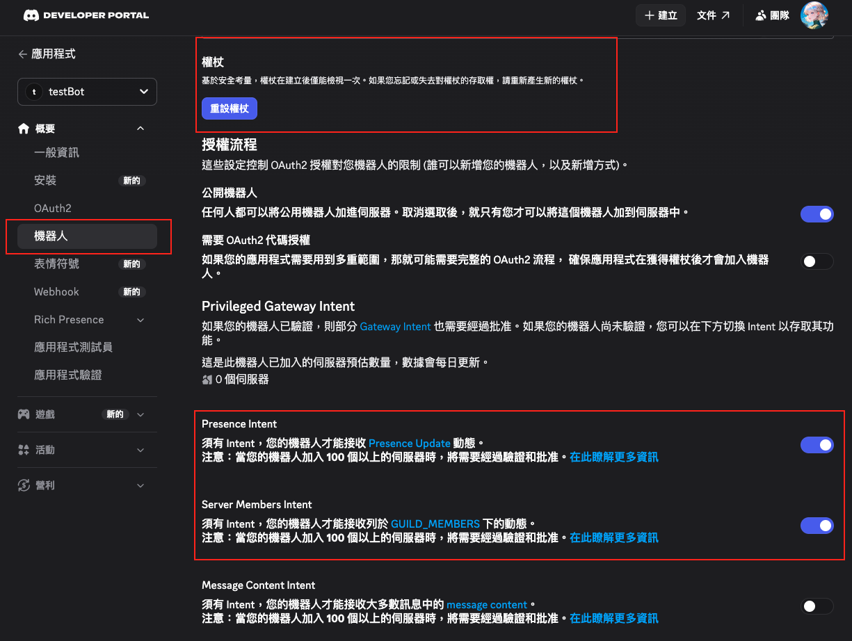Open 表情符號 page
Screen dimensions: 852x641
point(56,263)
